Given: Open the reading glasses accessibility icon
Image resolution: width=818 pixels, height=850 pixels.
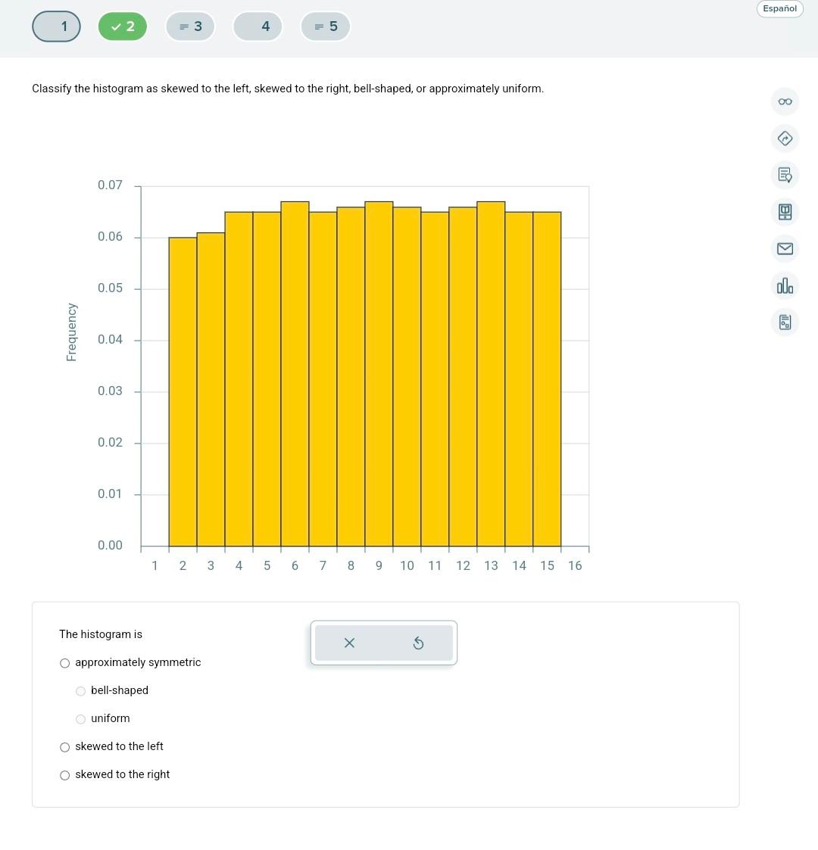Looking at the screenshot, I should coord(785,101).
